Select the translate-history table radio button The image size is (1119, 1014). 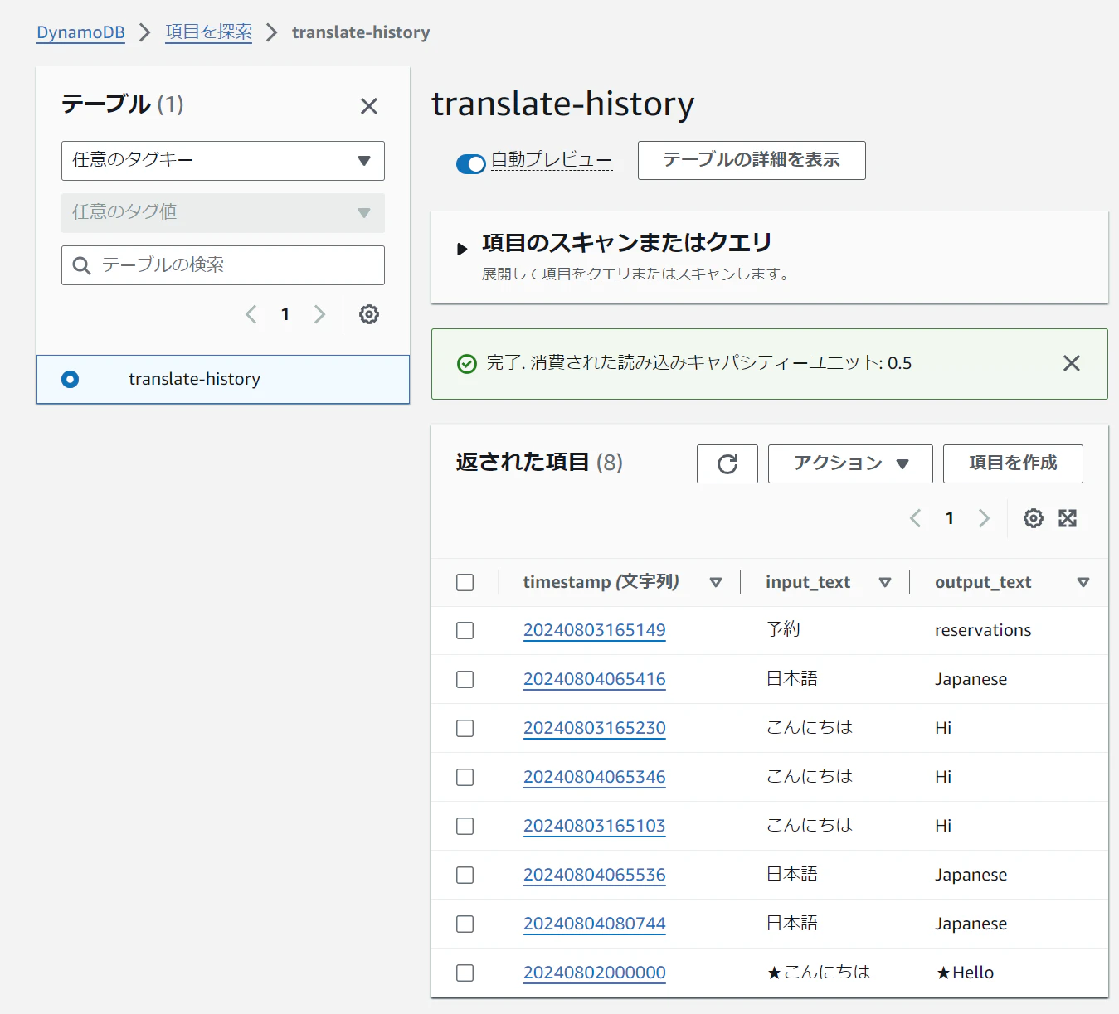pyautogui.click(x=71, y=380)
